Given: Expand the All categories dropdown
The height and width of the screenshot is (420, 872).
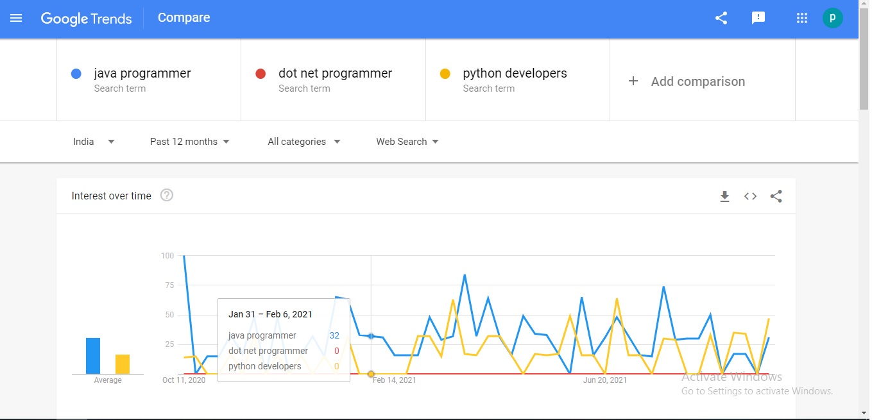Looking at the screenshot, I should point(303,142).
